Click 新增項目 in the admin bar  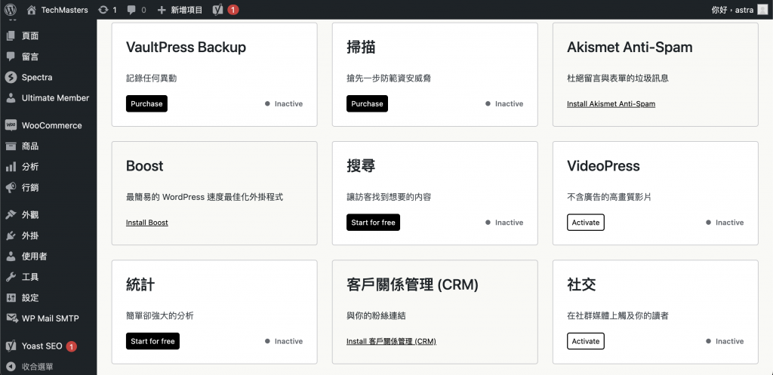click(186, 9)
